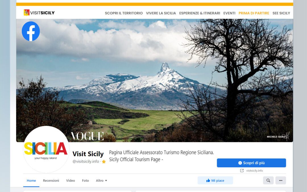This screenshot has height=192, width=307.
Task: Click the Facebook logo icon
Action: pyautogui.click(x=31, y=31)
